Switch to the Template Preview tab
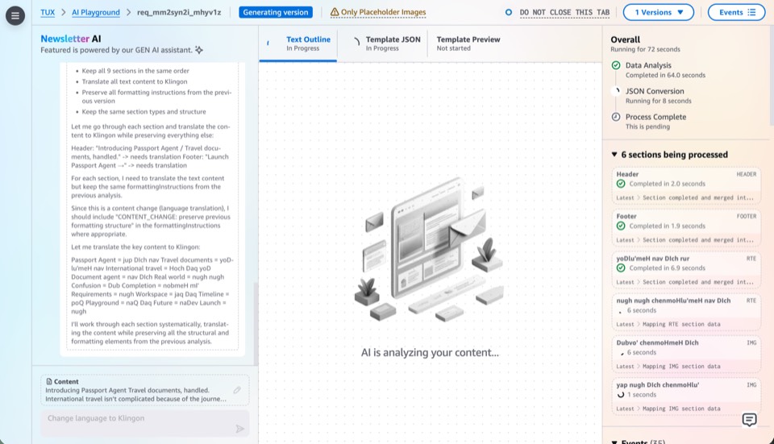This screenshot has width=774, height=444. (x=468, y=44)
